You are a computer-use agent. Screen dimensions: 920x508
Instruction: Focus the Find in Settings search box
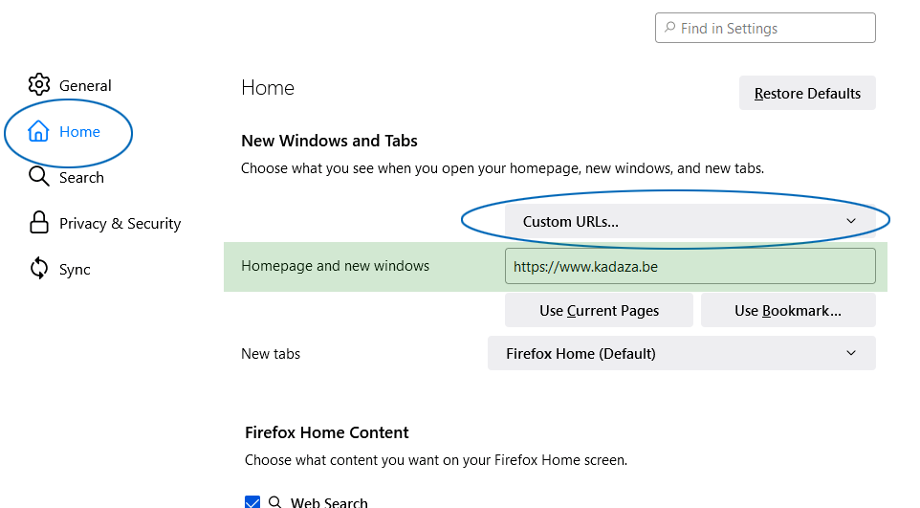pyautogui.click(x=765, y=28)
